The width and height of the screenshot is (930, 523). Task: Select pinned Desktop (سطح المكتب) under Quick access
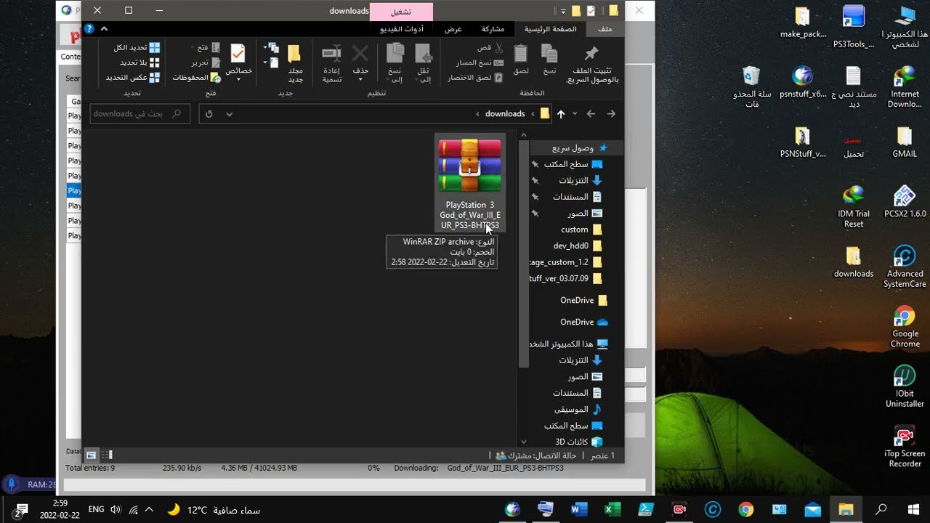tap(573, 164)
